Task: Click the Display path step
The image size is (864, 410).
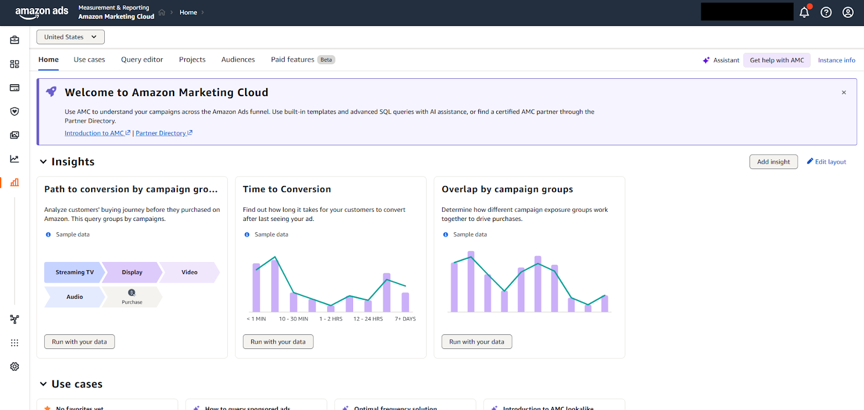Action: (132, 272)
